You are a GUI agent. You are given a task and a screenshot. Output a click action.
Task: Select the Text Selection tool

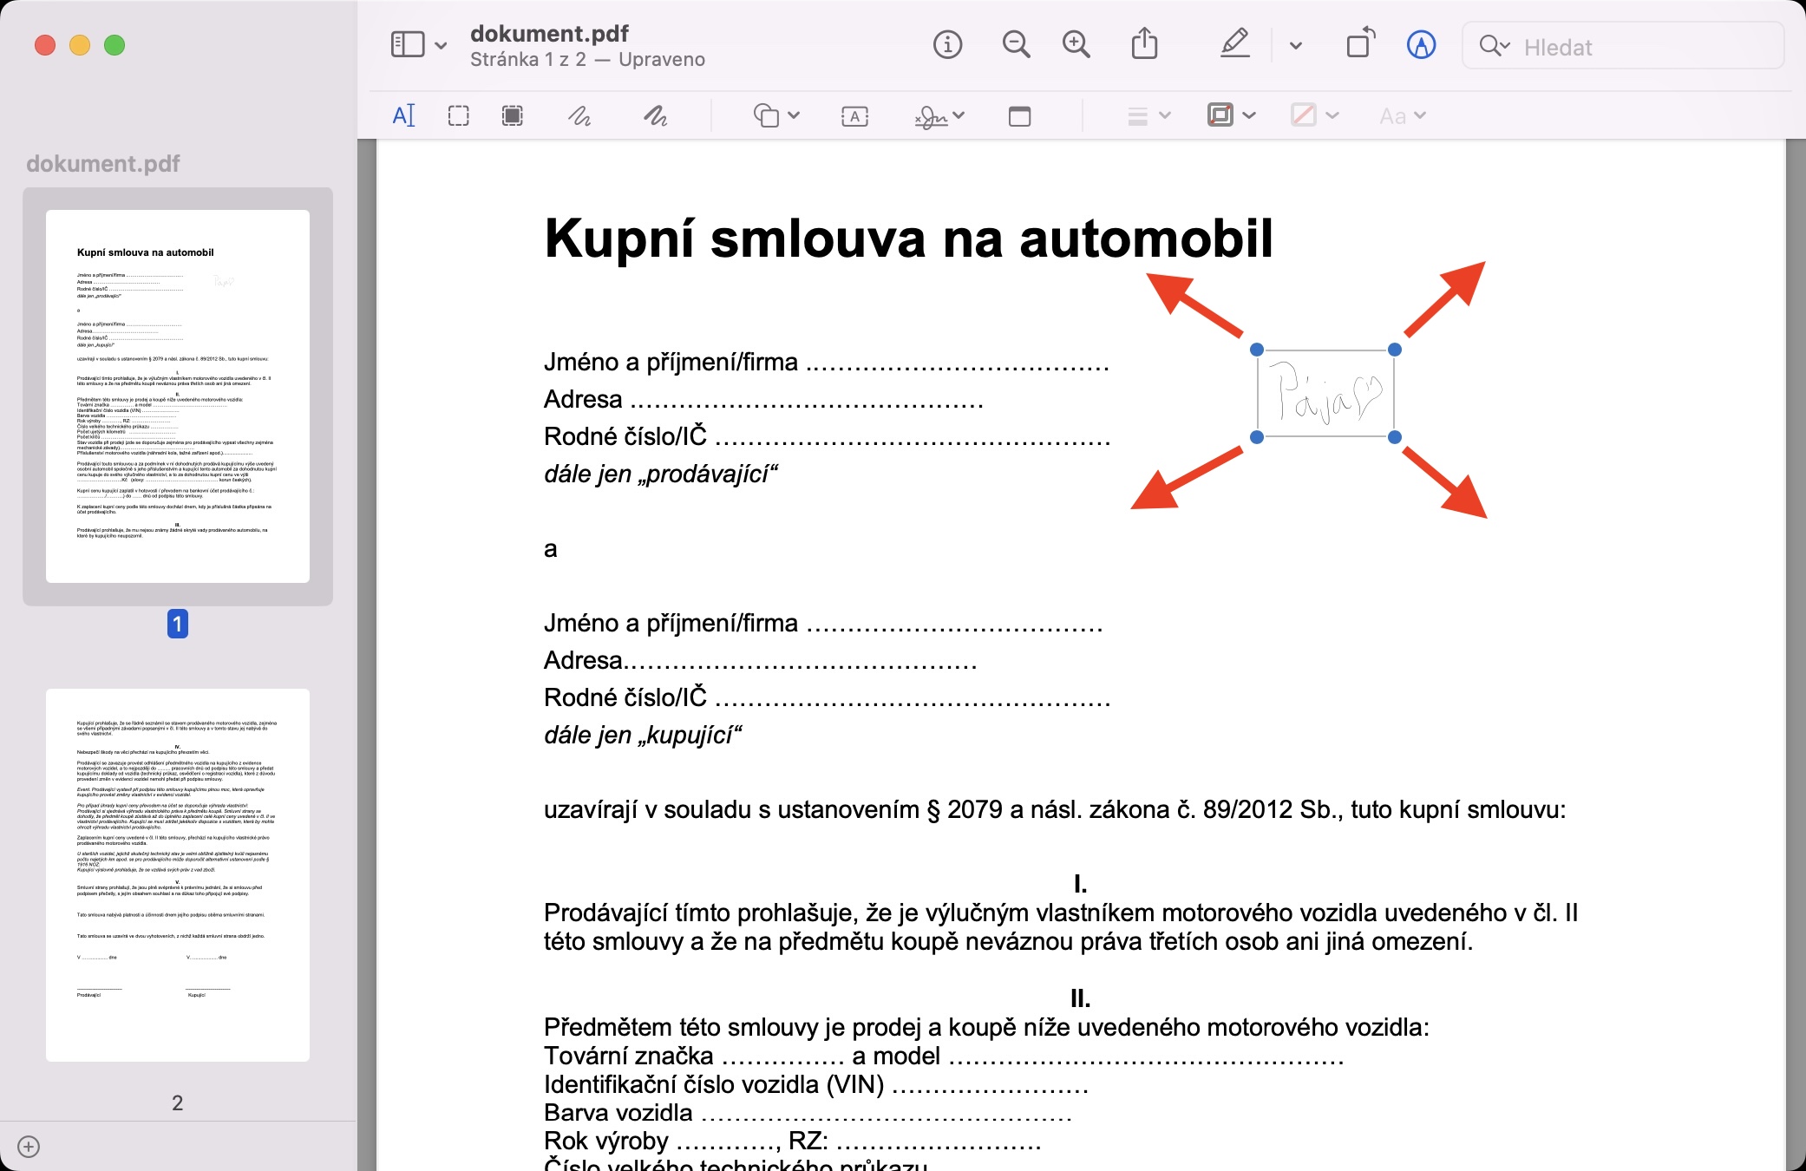pyautogui.click(x=404, y=115)
